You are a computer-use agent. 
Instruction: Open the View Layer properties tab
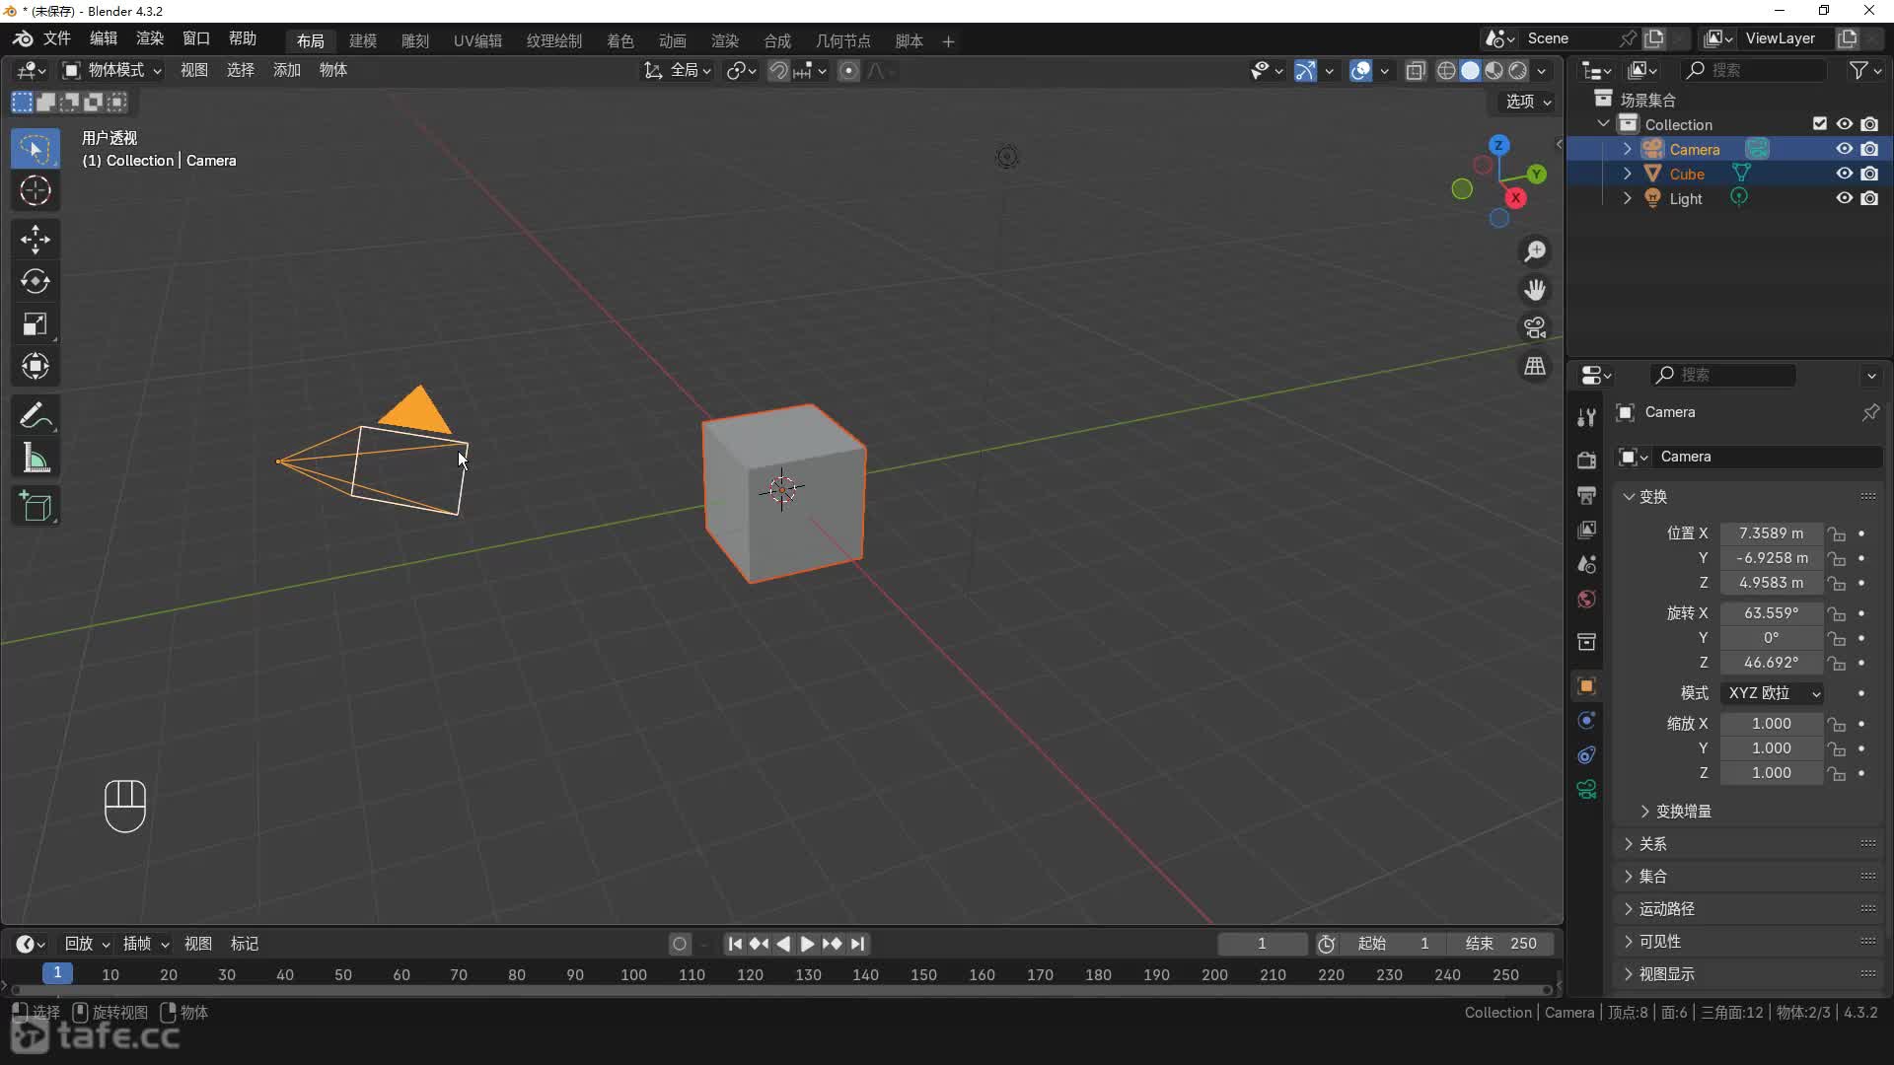coord(1586,530)
